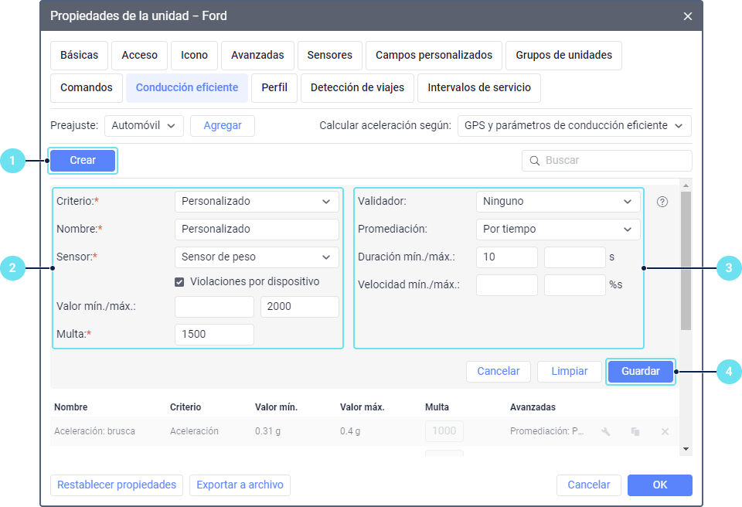Select the Avanzadas tab

pos(257,56)
